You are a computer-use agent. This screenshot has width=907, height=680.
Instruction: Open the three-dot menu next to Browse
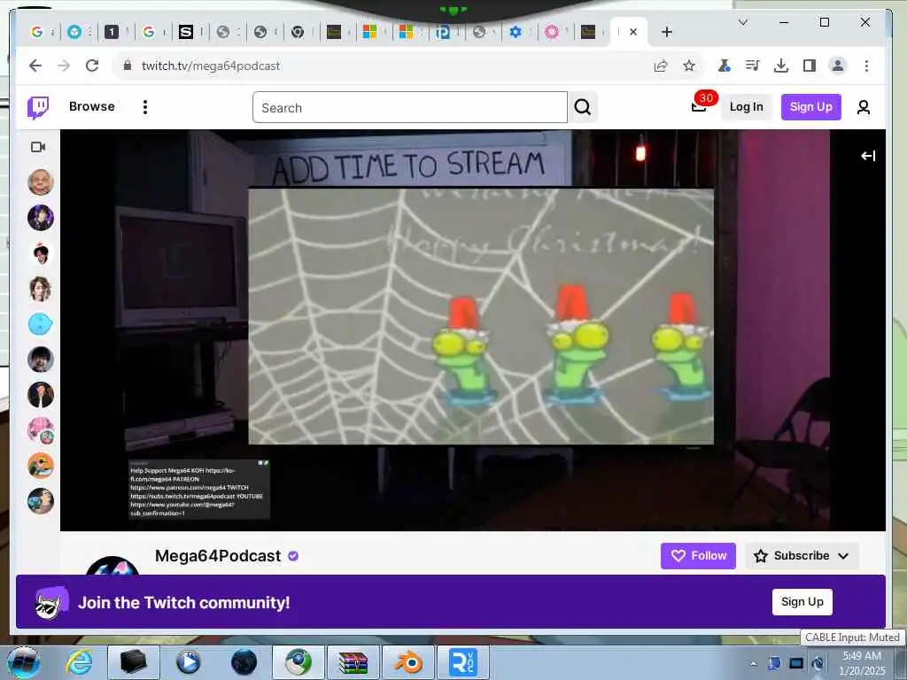pyautogui.click(x=145, y=107)
